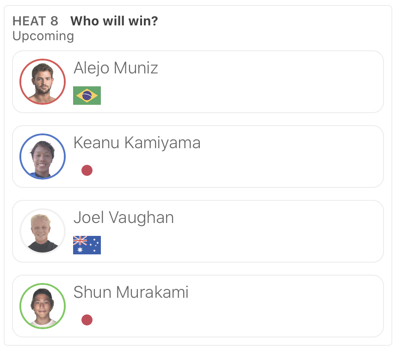
Task: Open Alejo Muniz's red-ringed profile photo
Action: point(43,82)
